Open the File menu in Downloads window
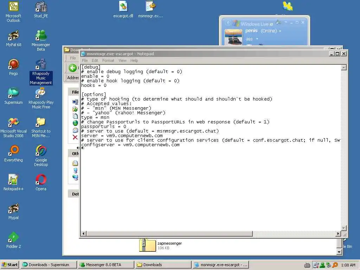The width and height of the screenshot is (360, 270). click(x=73, y=58)
